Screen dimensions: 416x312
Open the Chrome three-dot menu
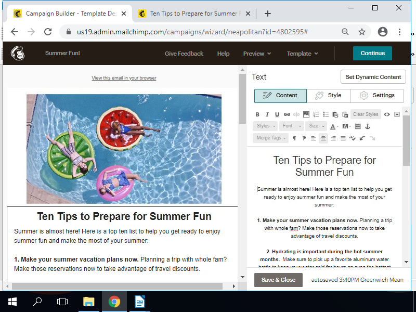pos(399,32)
